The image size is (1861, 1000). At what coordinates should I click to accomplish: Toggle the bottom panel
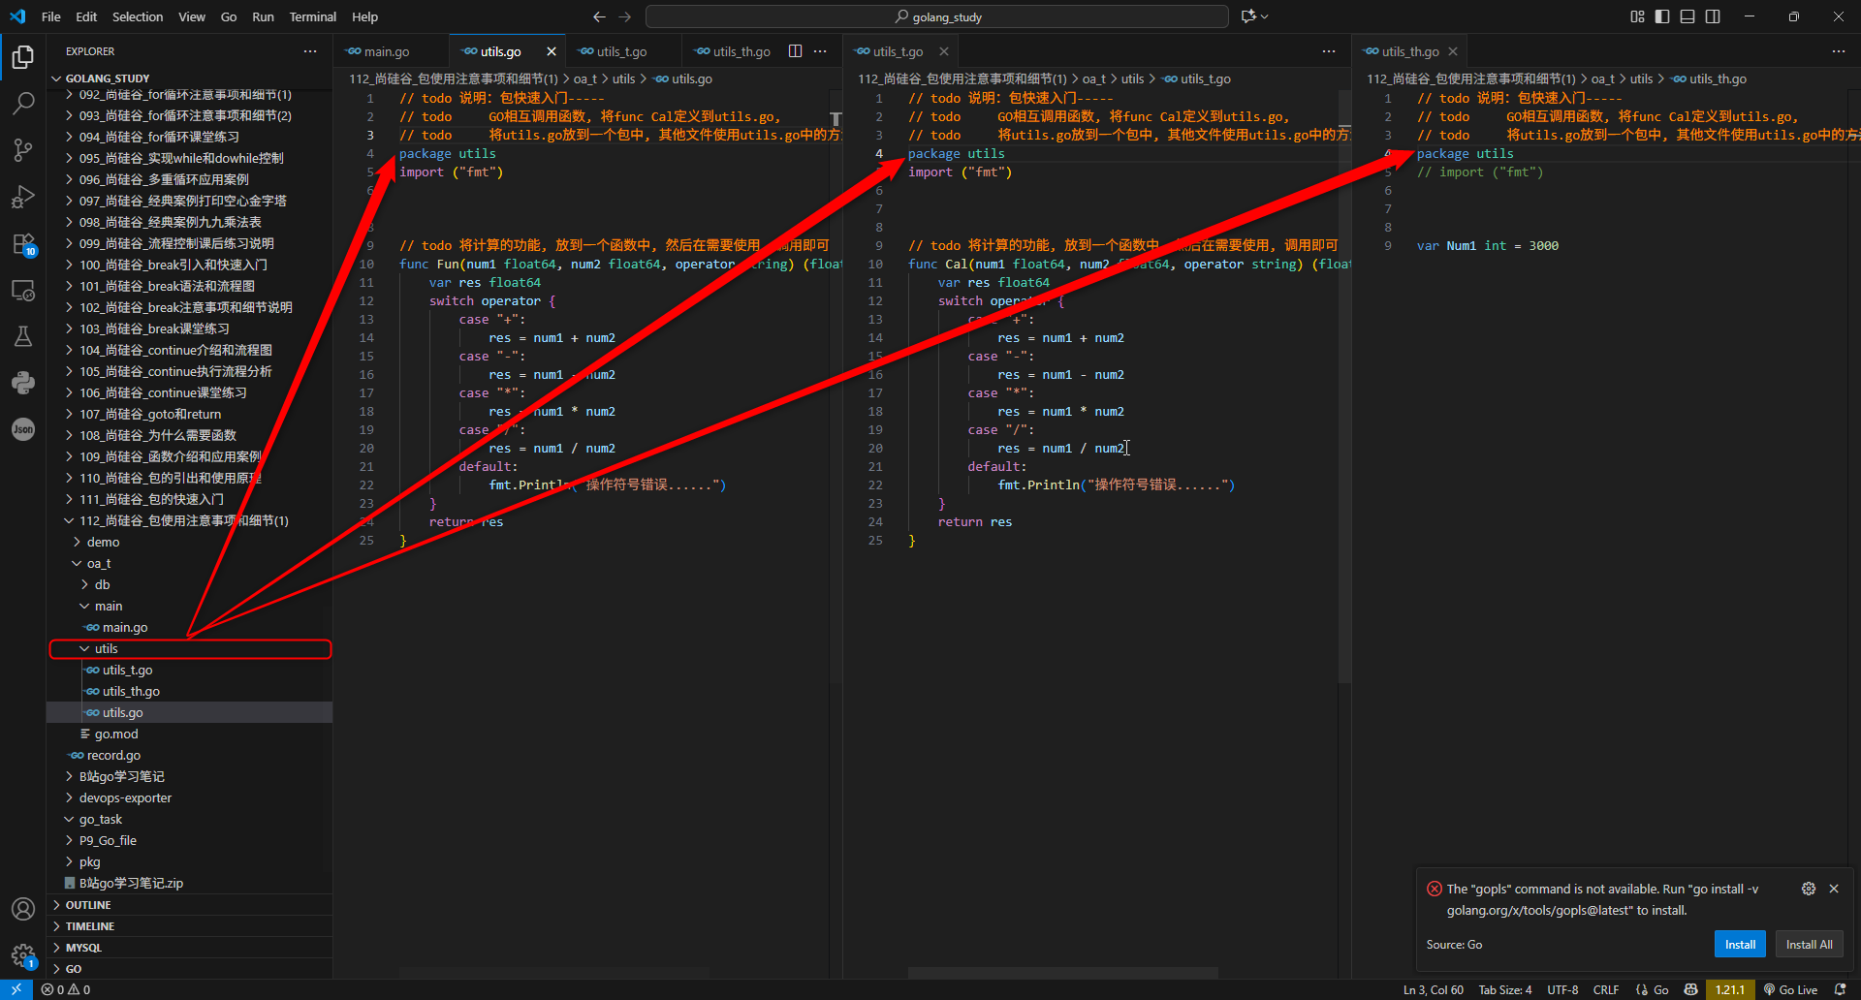point(1688,16)
